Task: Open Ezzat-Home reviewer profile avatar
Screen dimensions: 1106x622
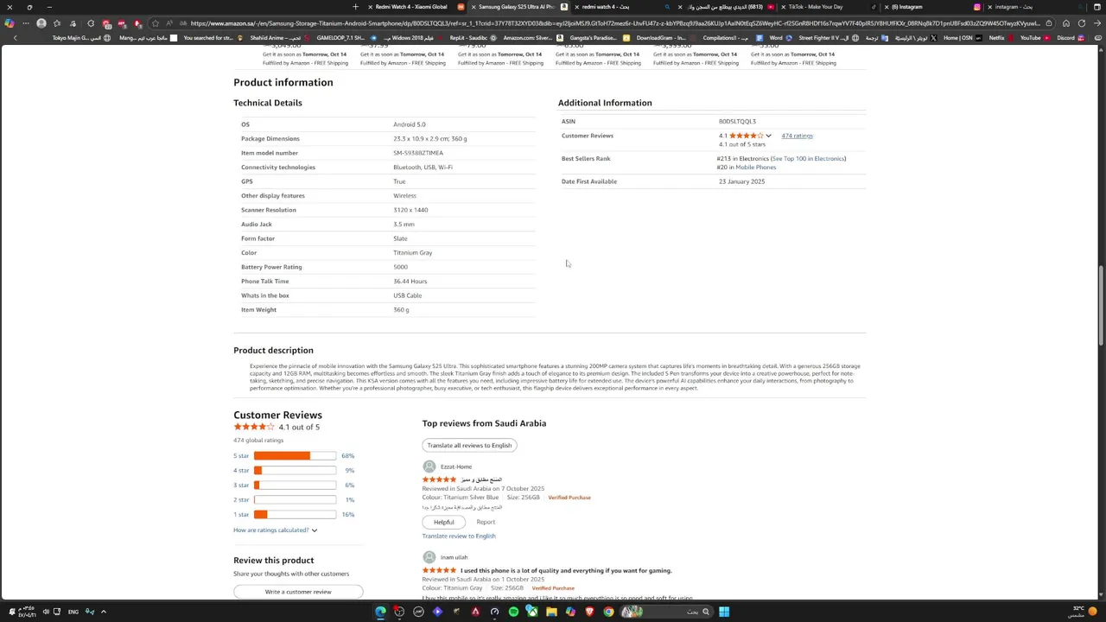Action: coord(429,466)
